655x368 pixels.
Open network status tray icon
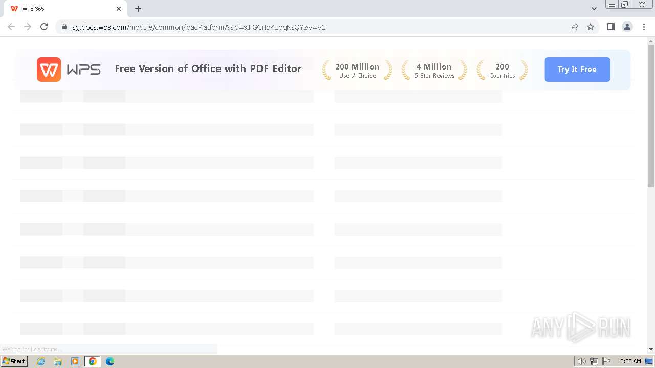tap(594, 361)
